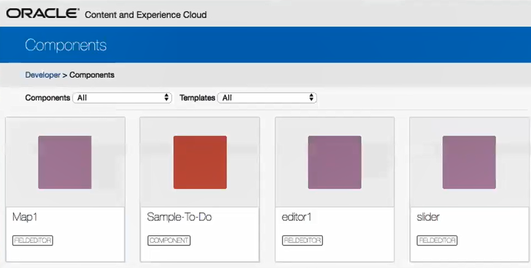Click the FIELDEDITOR badge under editor1

(x=303, y=240)
